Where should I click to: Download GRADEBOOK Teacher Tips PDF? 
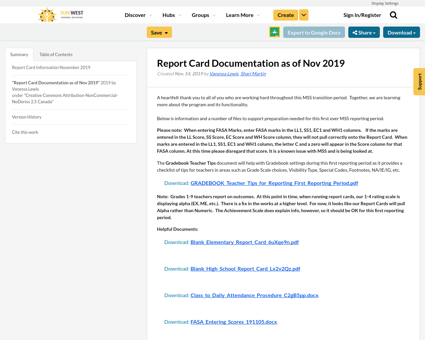[x=274, y=183]
